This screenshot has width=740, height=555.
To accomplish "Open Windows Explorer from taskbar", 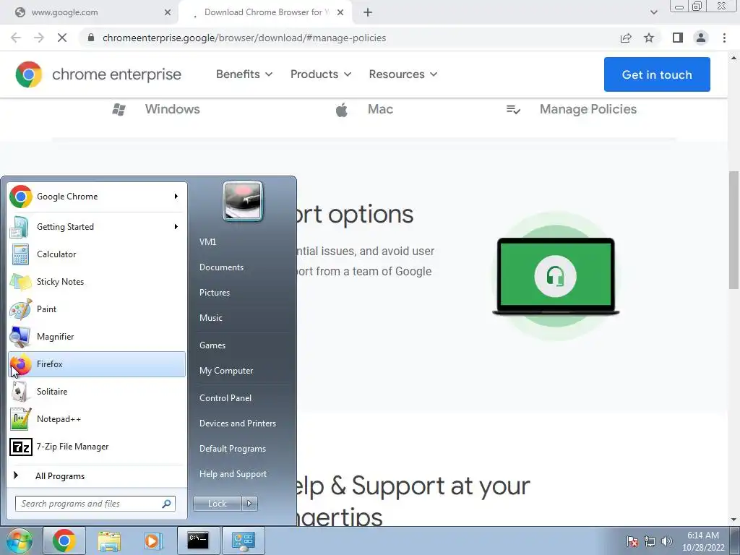I will [109, 541].
